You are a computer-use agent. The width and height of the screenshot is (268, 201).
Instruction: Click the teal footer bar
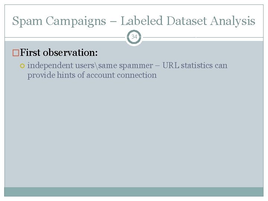click(134, 192)
